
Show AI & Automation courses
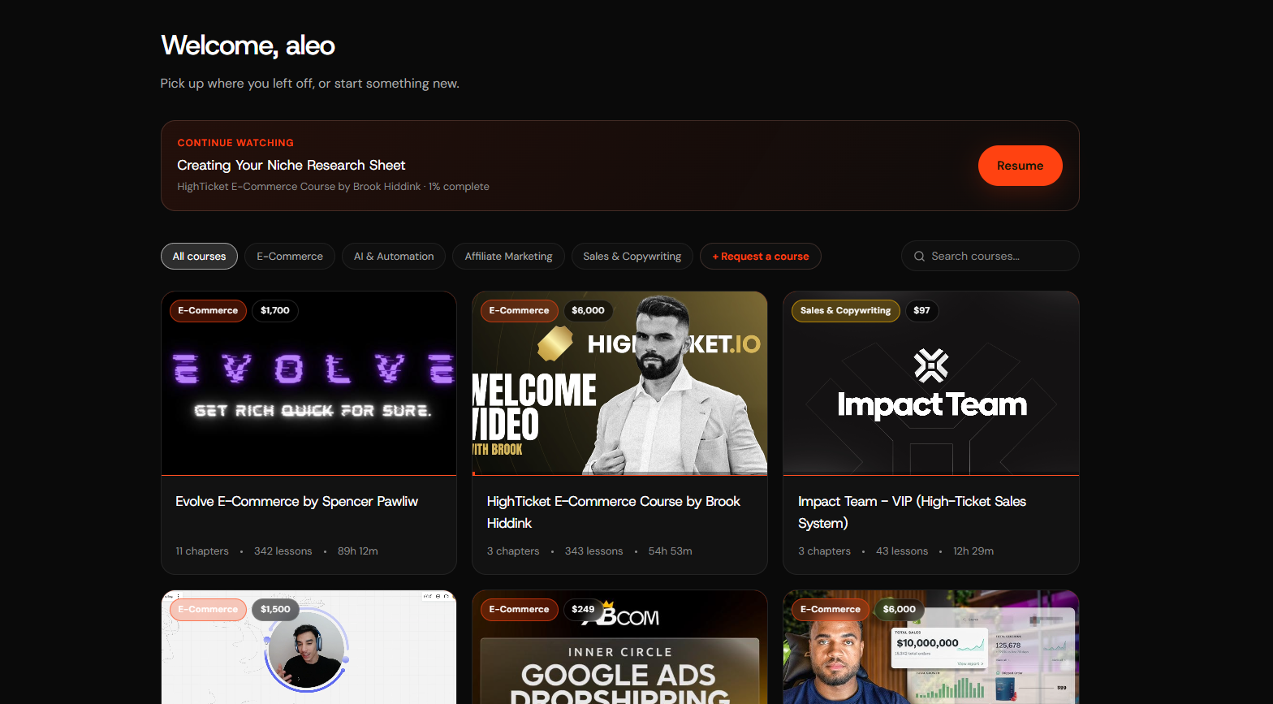click(x=394, y=257)
